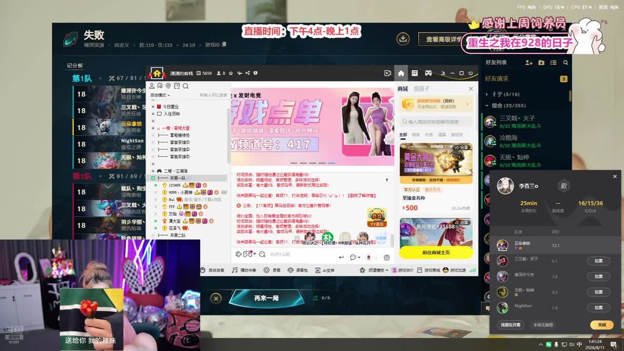Select the home icon tab in YY title bar
The width and height of the screenshot is (624, 351).
pos(401,73)
